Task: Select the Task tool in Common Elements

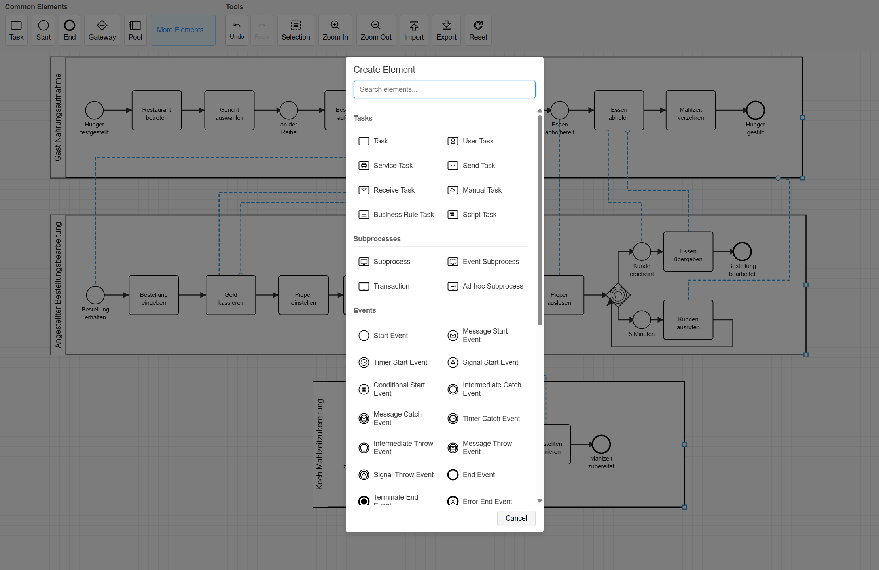Action: click(16, 30)
